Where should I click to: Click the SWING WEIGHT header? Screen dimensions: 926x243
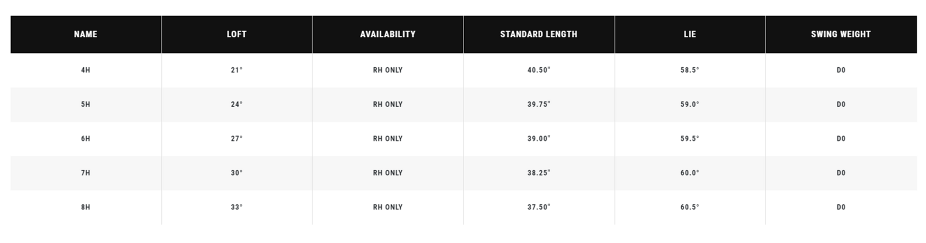tap(841, 34)
